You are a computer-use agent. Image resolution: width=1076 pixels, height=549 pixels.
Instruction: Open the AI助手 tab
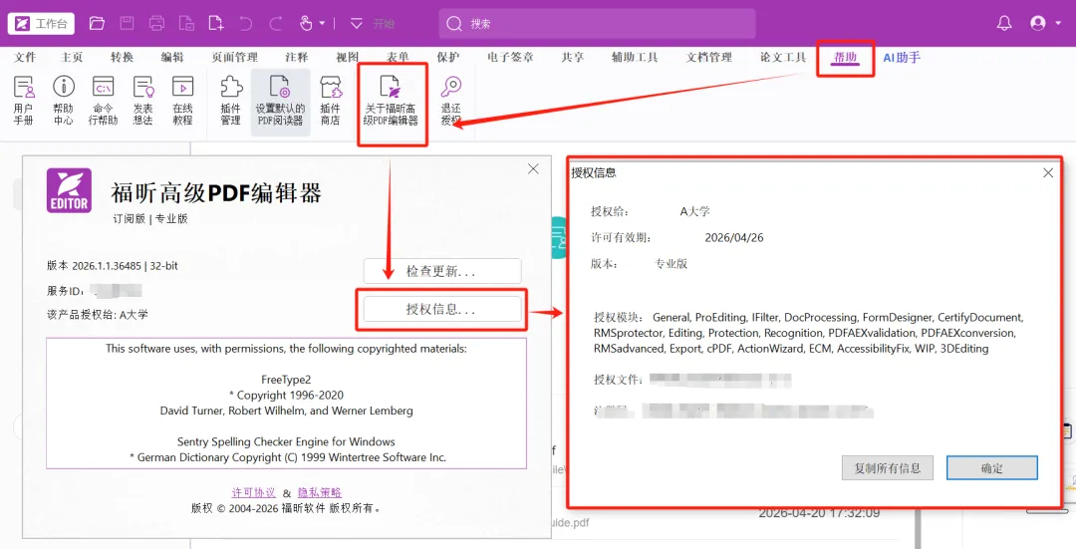(902, 58)
